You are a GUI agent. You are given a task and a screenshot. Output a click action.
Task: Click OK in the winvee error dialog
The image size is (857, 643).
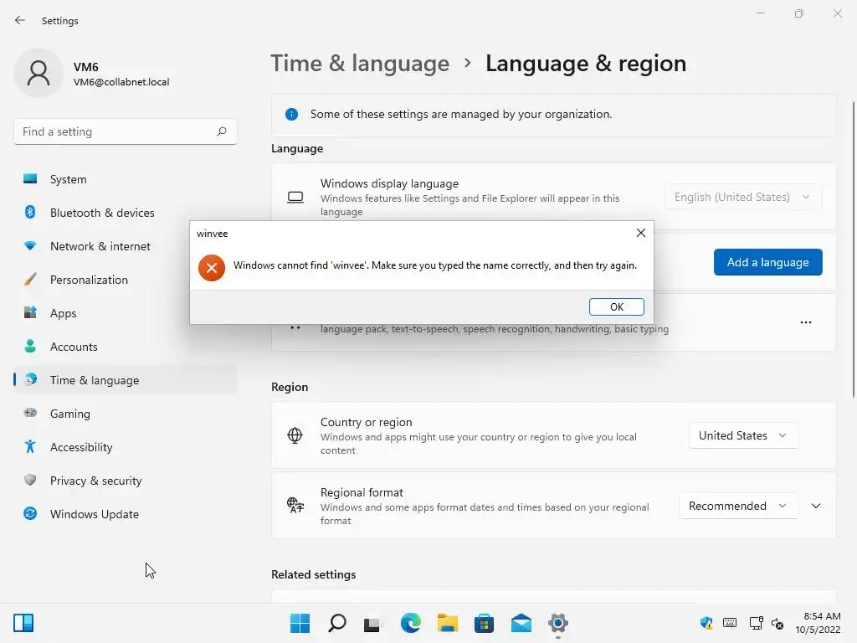617,306
